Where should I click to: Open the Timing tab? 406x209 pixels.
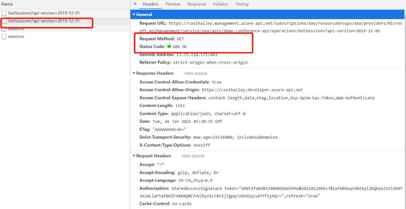click(242, 4)
